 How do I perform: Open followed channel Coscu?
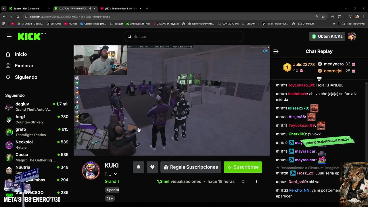pos(37,157)
